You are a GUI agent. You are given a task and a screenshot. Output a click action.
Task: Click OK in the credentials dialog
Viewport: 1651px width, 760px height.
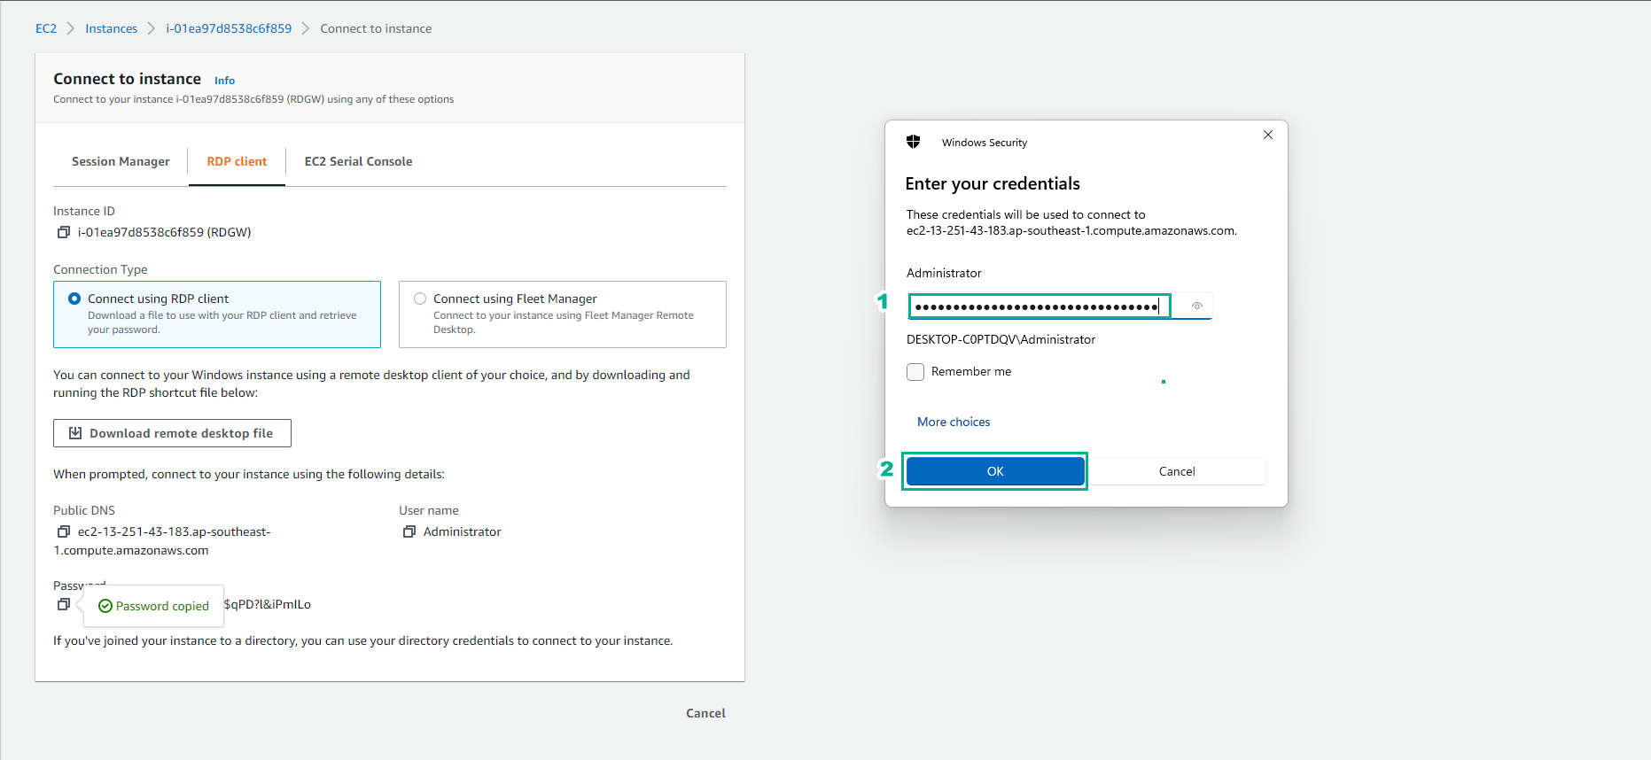(x=995, y=471)
